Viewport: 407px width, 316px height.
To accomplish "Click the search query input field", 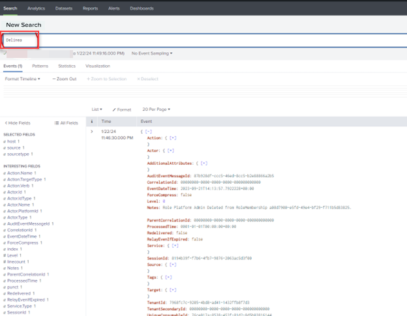I will pos(196,40).
